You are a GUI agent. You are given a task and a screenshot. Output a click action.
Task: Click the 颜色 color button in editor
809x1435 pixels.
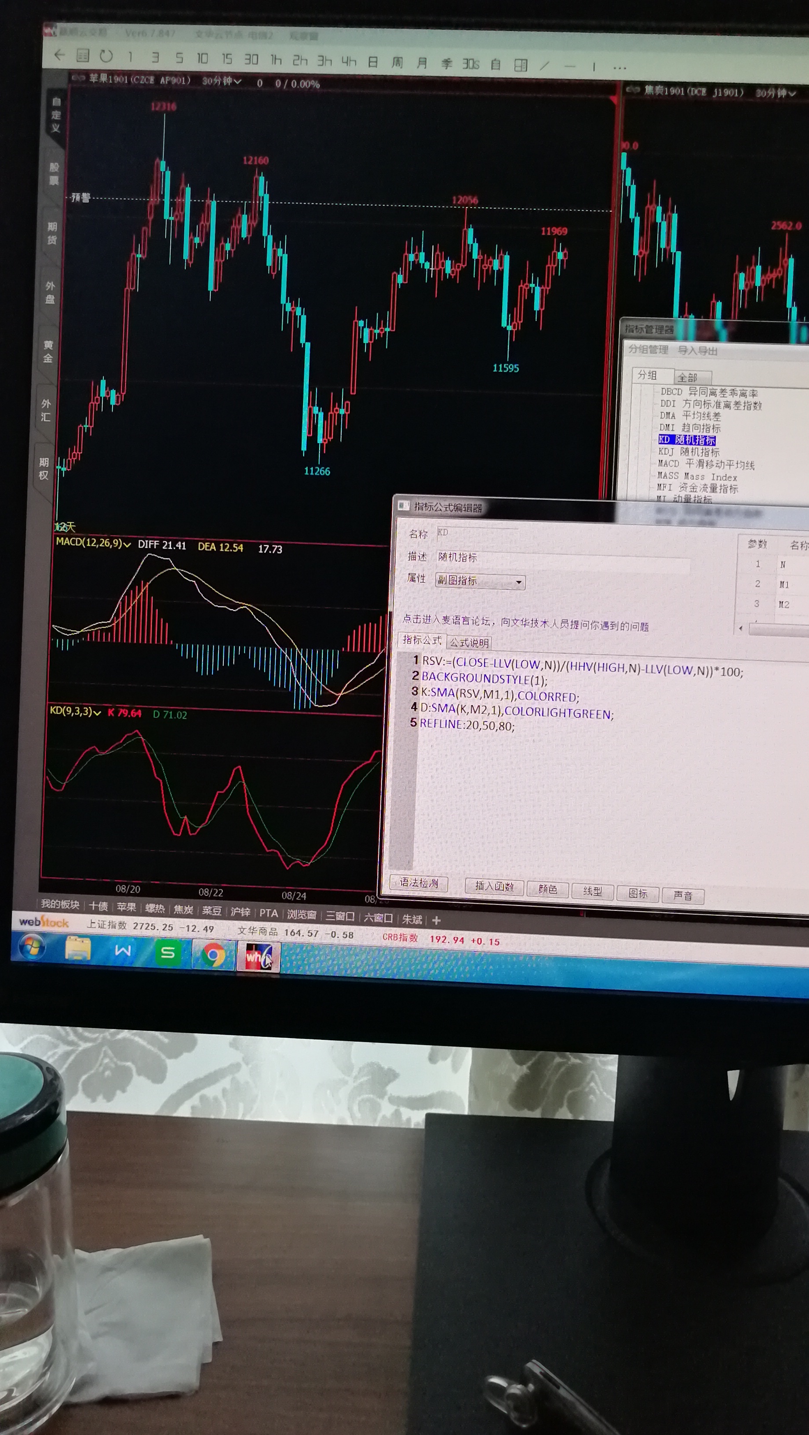click(547, 889)
